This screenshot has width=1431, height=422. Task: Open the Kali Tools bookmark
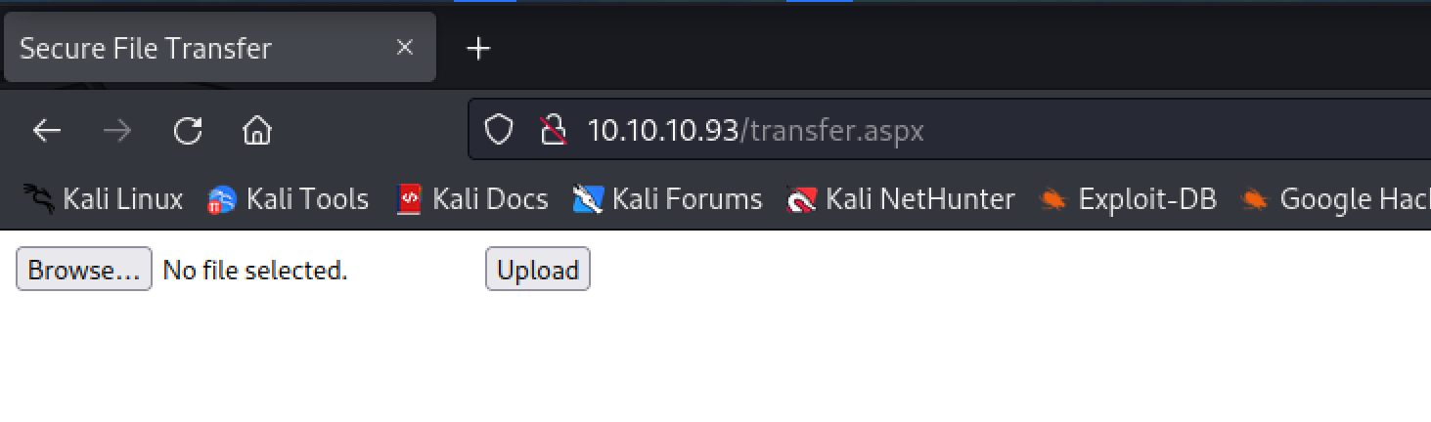pyautogui.click(x=289, y=199)
